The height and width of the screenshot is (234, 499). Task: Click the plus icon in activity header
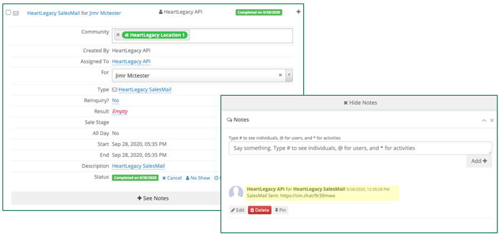298,12
